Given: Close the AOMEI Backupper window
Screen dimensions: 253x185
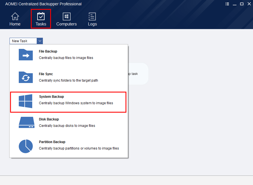Looking at the screenshot, I should pyautogui.click(x=249, y=4).
